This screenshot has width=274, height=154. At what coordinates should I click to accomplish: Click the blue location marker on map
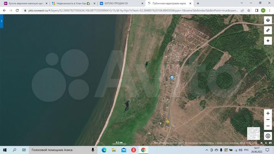pyautogui.click(x=172, y=77)
